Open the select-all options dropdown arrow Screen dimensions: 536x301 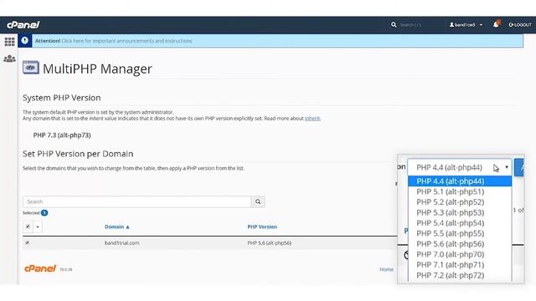[x=38, y=227]
